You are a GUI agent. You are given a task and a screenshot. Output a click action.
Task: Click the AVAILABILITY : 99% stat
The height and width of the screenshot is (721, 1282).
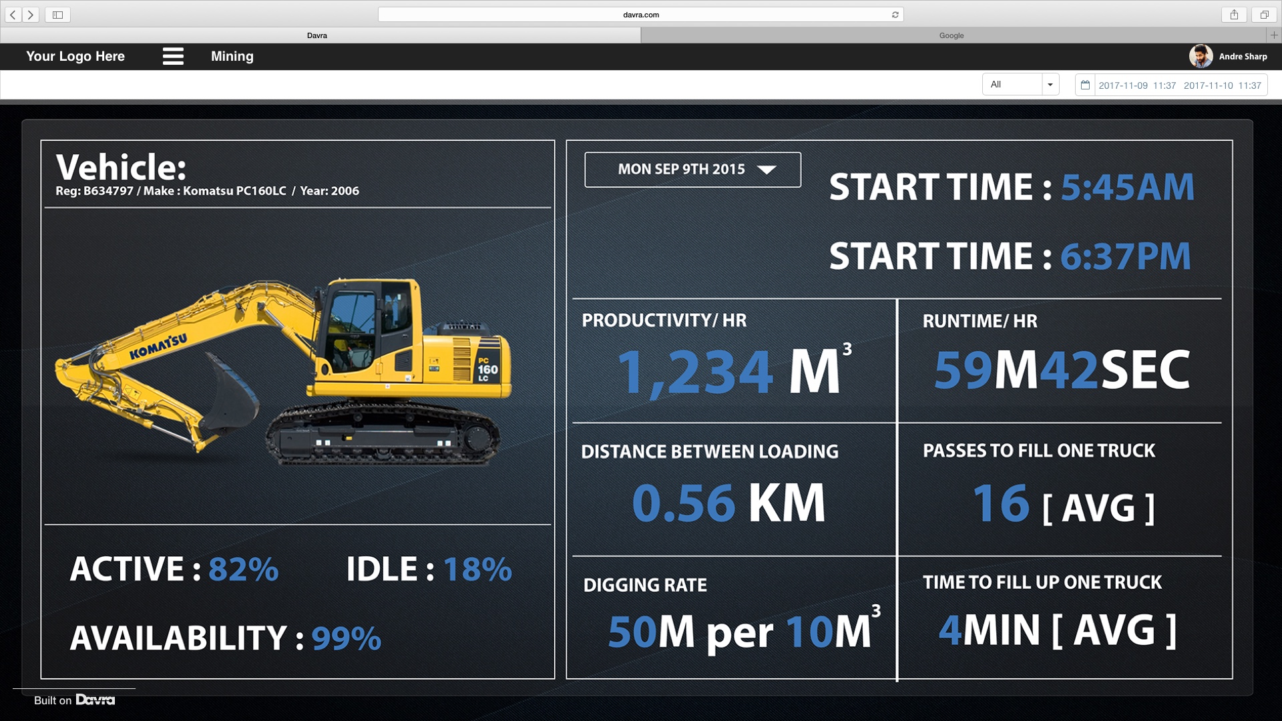(x=226, y=638)
